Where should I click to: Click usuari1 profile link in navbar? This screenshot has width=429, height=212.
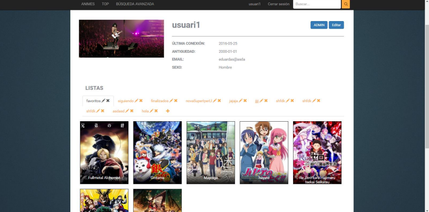coord(255,4)
